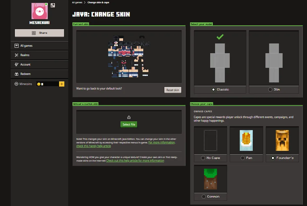This screenshot has height=206, width=307.
Task: Click the Share button
Action: pyautogui.click(x=40, y=33)
